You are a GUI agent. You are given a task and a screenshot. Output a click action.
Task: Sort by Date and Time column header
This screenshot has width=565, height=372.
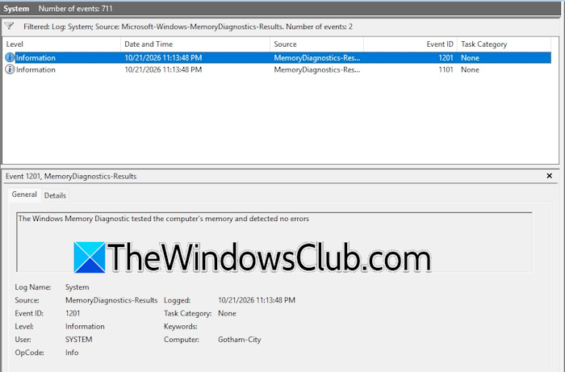[x=195, y=44]
